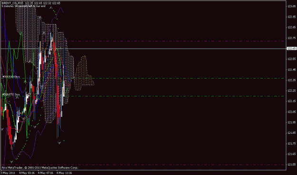Click the 121.65 price scale label
The height and width of the screenshot is (175, 297).
(x=292, y=154)
